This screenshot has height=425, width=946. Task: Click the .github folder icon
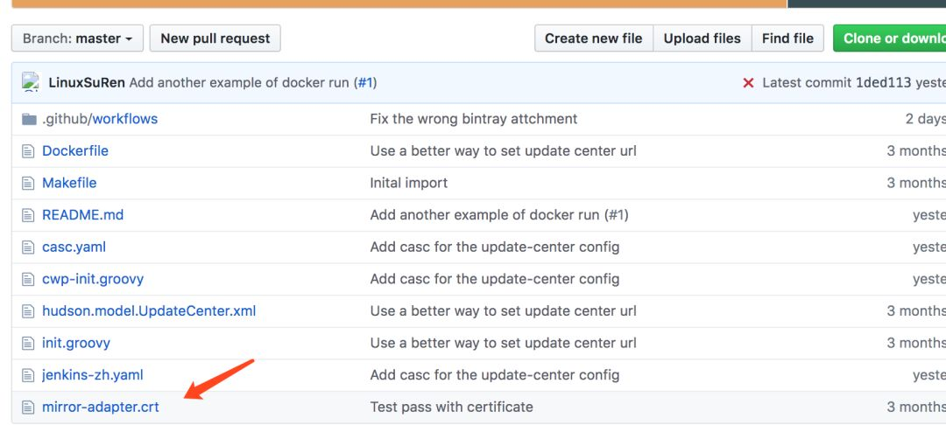[29, 119]
